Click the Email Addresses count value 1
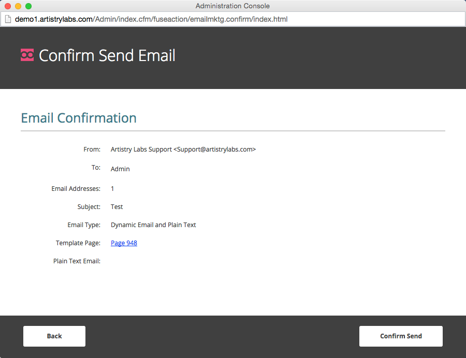The height and width of the screenshot is (358, 466). pos(112,189)
